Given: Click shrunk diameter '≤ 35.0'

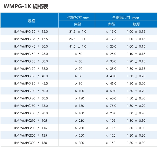Looking at the screenshot, I should tap(111, 69).
